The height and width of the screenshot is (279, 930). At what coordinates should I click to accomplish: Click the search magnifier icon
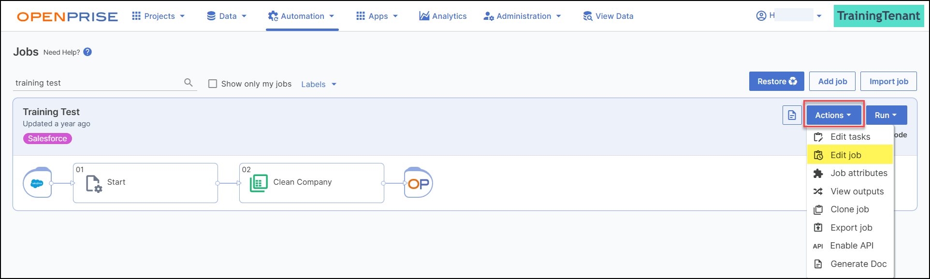click(189, 83)
